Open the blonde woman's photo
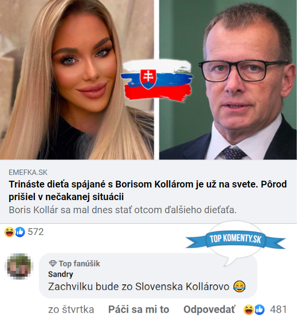 [77, 80]
